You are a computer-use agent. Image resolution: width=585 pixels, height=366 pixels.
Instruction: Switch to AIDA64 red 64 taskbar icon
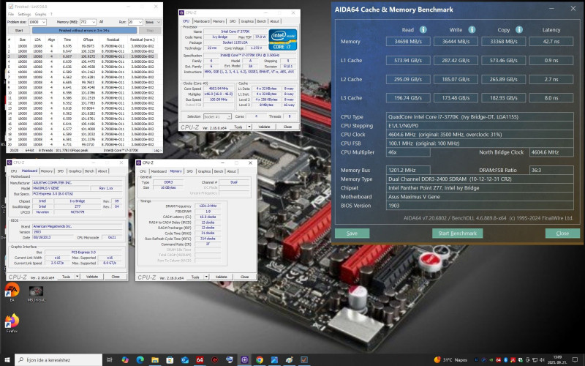[200, 359]
